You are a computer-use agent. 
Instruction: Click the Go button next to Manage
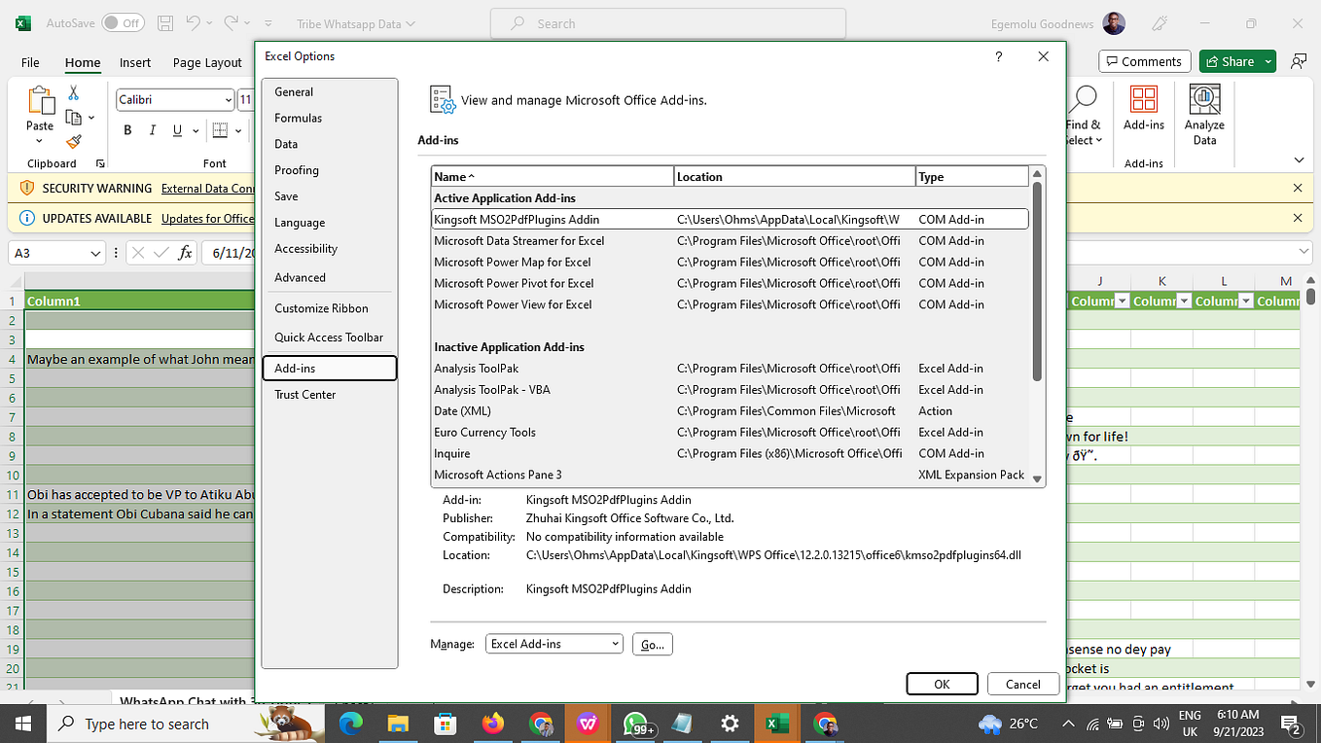pos(652,643)
